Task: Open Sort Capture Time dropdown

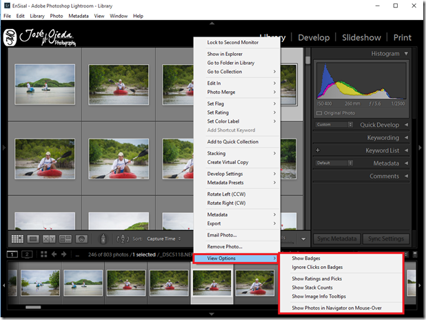Action: click(x=163, y=239)
